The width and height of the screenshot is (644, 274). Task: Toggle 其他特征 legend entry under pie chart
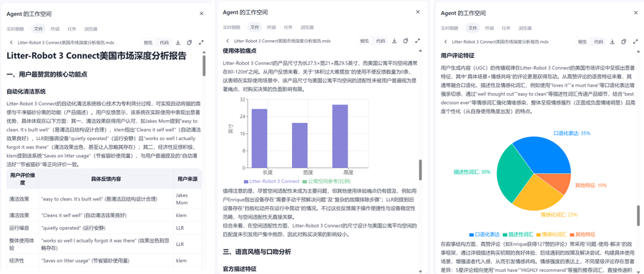click(x=582, y=235)
